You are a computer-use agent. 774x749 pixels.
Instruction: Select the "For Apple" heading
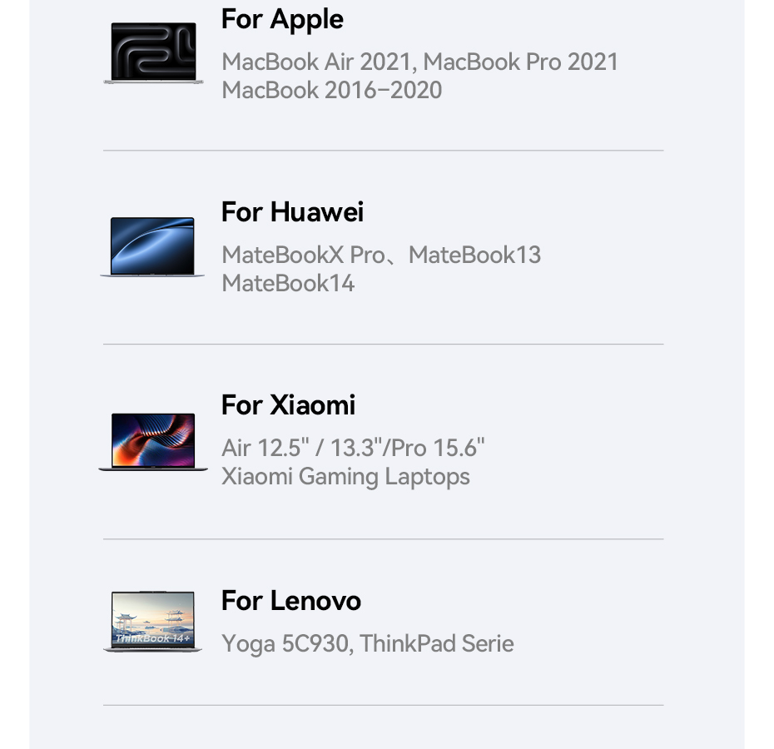(282, 19)
